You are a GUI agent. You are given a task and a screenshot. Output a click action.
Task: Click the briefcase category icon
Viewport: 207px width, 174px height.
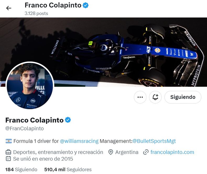tap(8, 152)
